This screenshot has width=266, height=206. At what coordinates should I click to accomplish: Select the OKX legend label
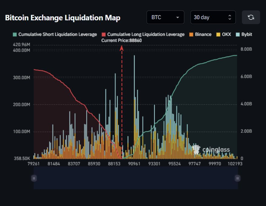[227, 34]
